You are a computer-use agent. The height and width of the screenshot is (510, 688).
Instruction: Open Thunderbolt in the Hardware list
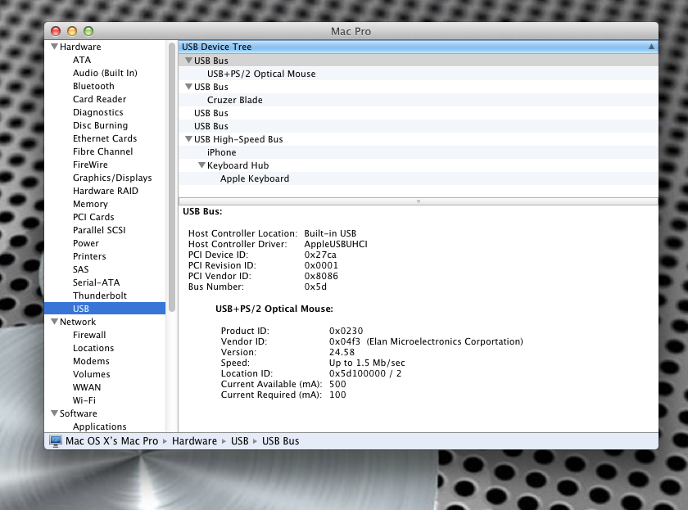[x=100, y=296]
